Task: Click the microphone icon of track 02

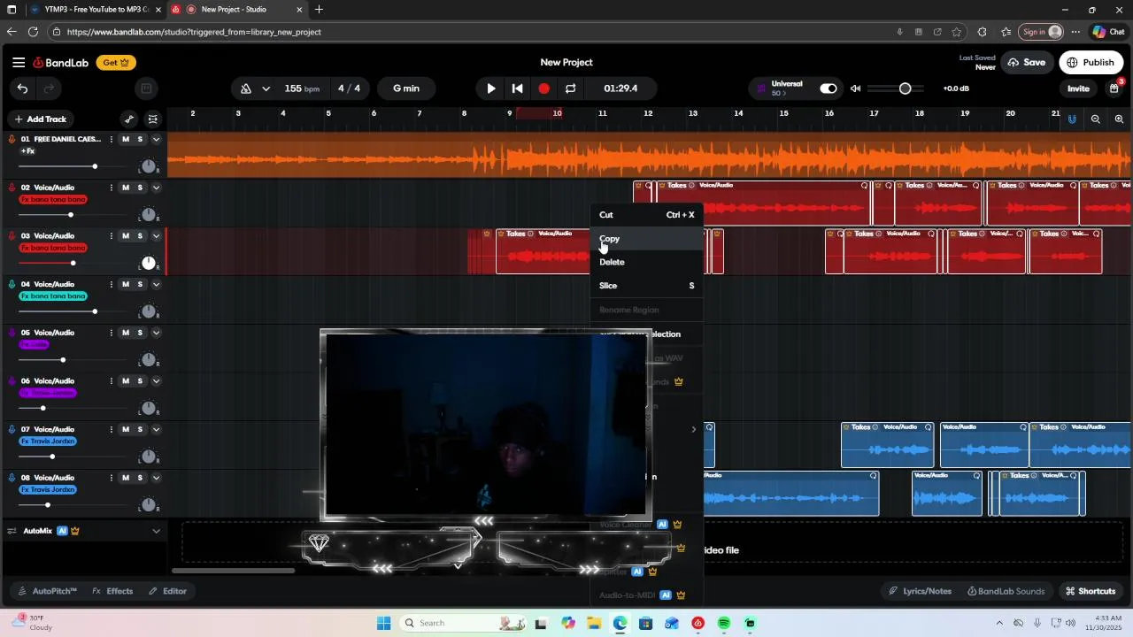Action: pyautogui.click(x=12, y=188)
